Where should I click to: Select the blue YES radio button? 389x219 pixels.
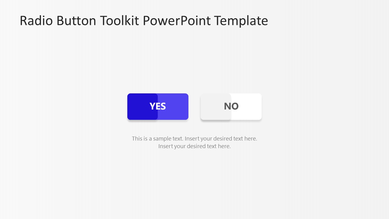tap(158, 106)
